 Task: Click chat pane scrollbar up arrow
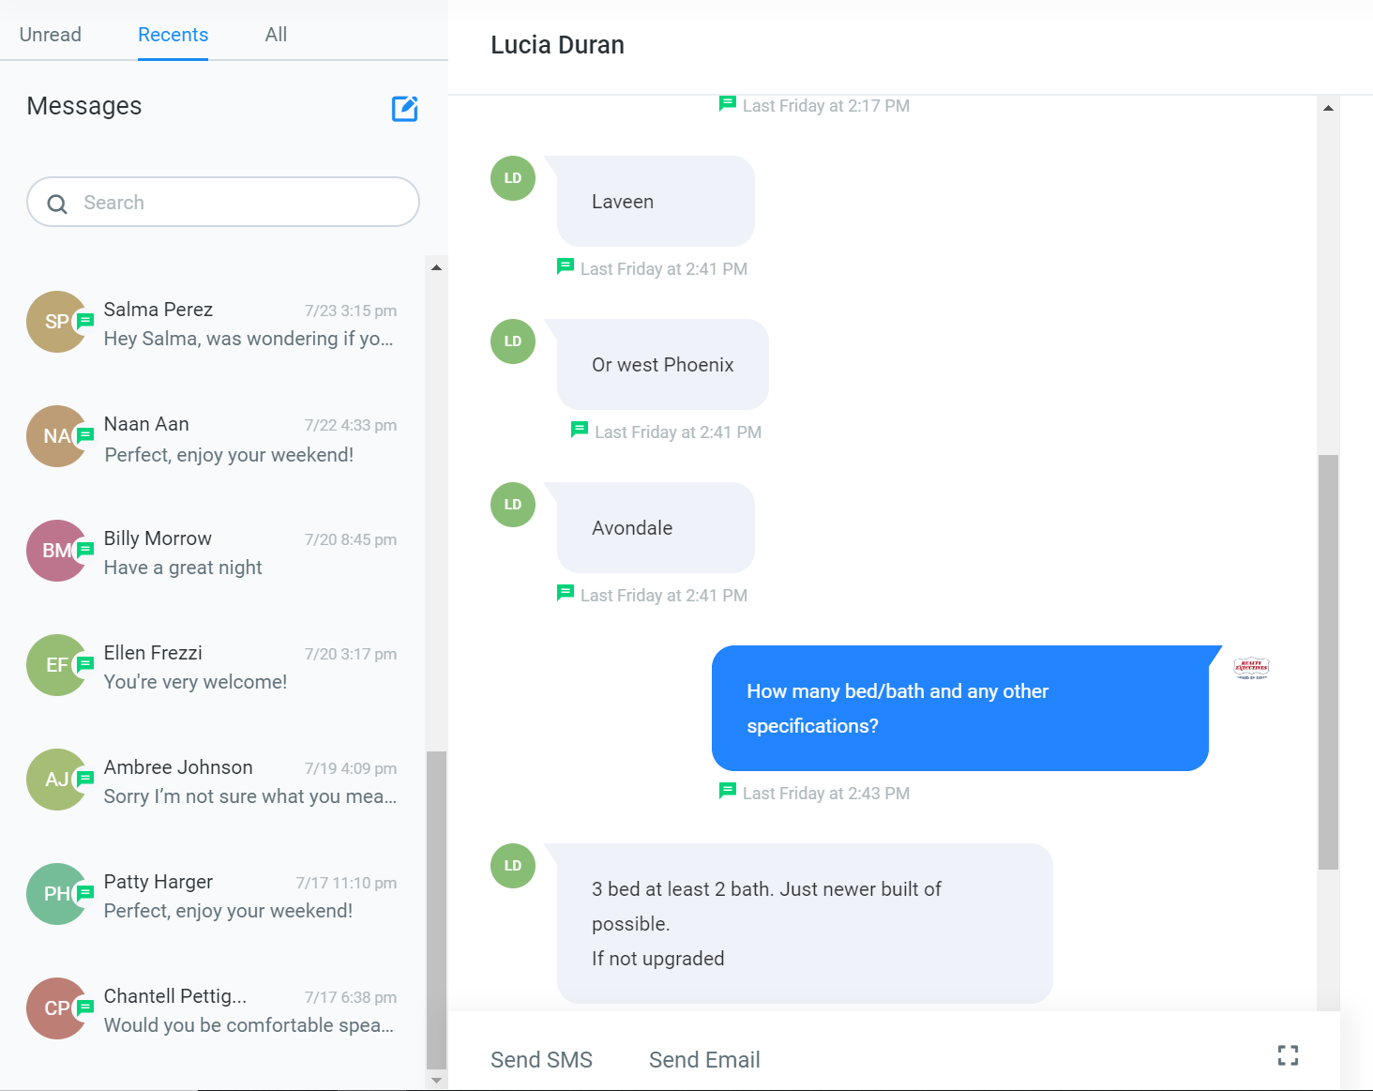point(1328,108)
